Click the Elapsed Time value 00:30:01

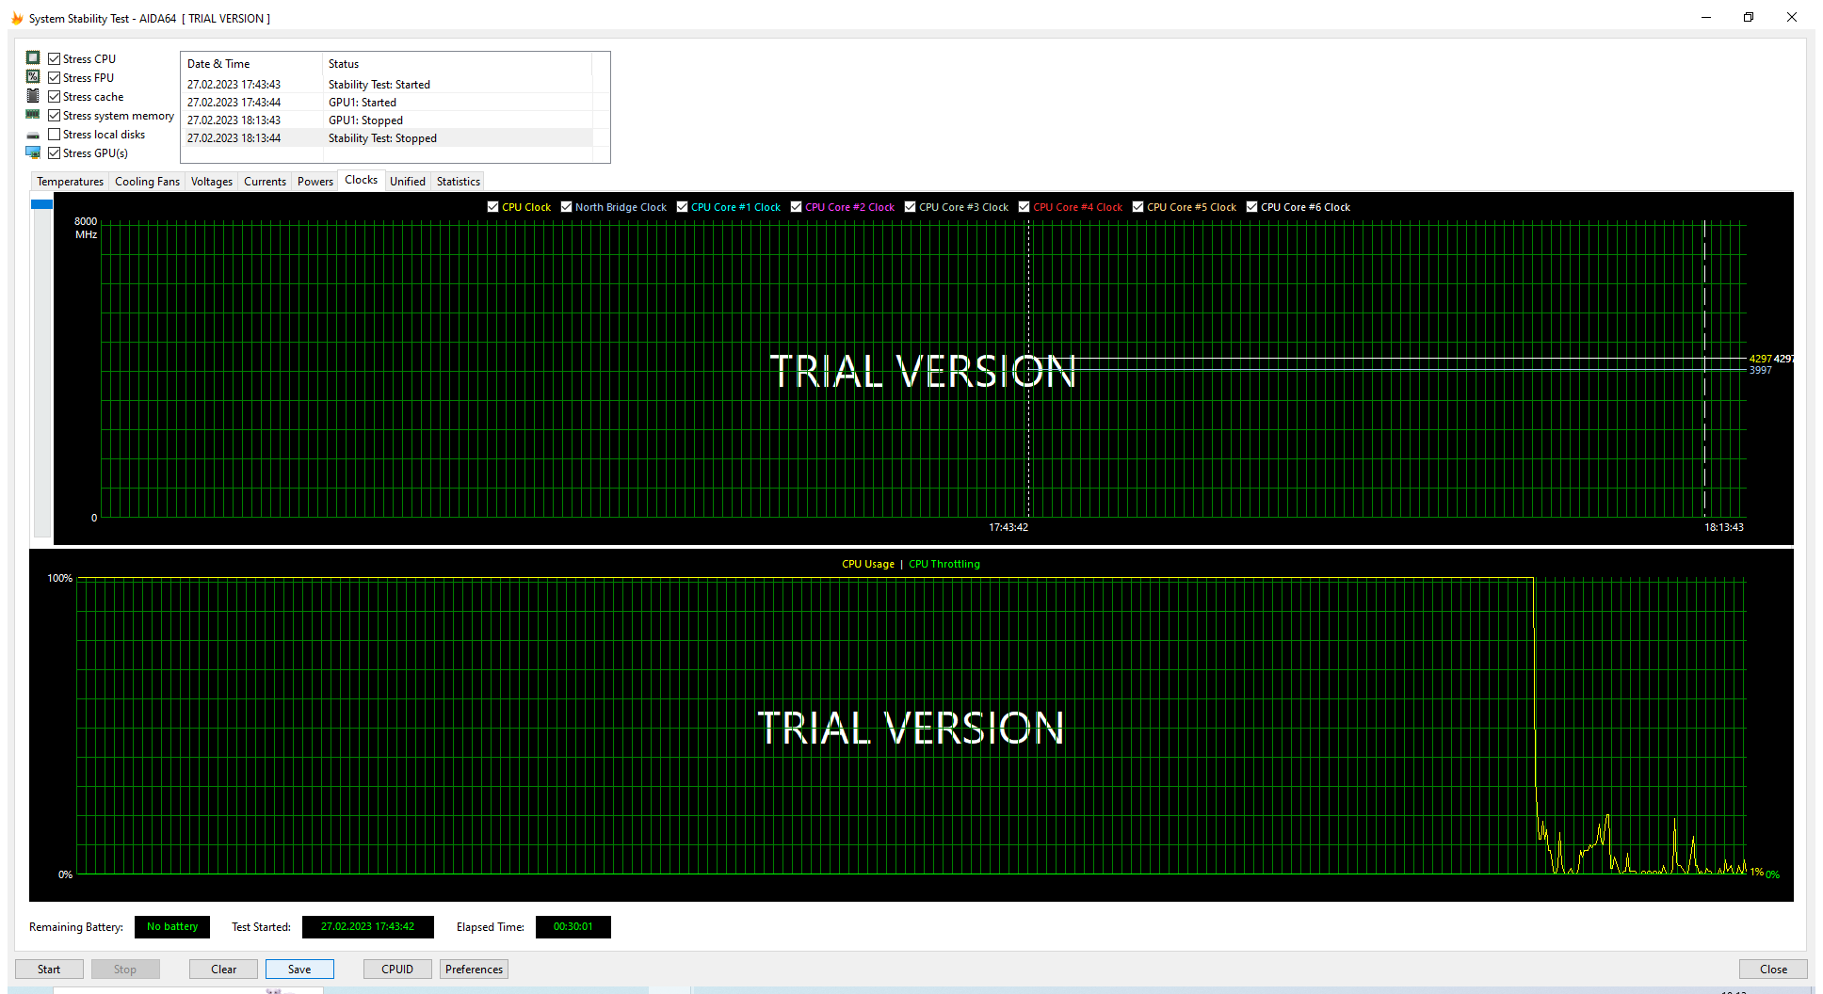pos(573,927)
